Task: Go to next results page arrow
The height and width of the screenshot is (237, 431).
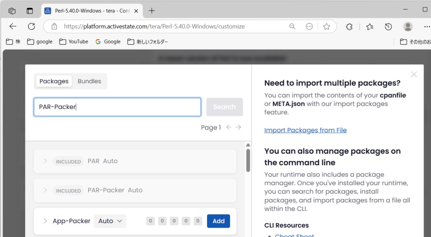Action: [x=239, y=127]
